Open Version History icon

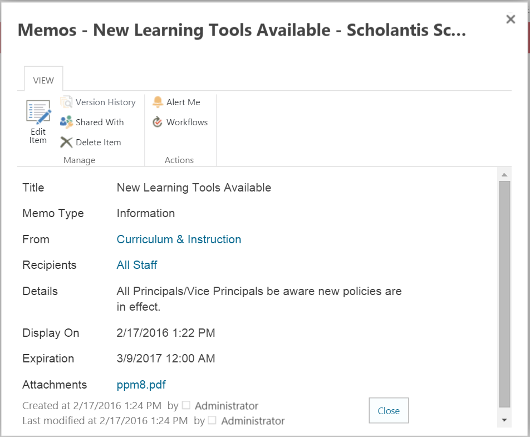pyautogui.click(x=67, y=102)
